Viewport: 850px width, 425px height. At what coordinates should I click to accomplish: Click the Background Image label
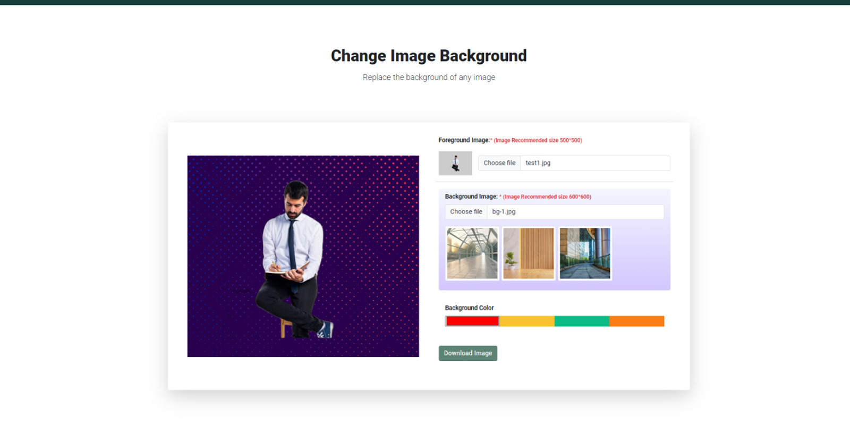pyautogui.click(x=471, y=197)
